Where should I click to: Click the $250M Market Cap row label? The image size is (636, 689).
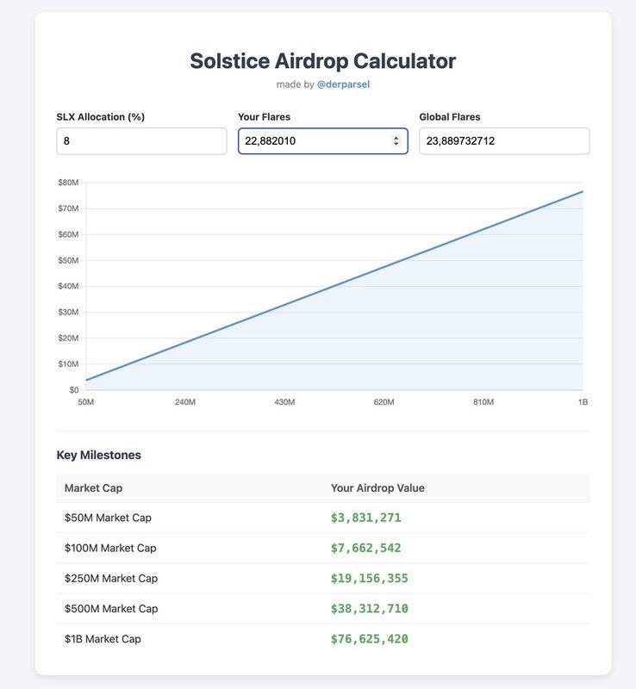111,578
